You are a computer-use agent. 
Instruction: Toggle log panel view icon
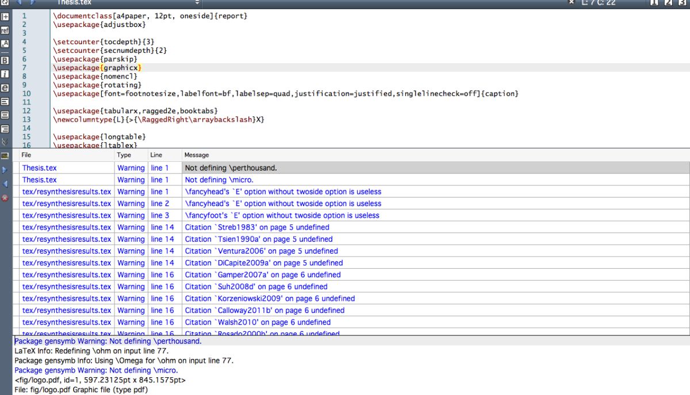[5, 156]
